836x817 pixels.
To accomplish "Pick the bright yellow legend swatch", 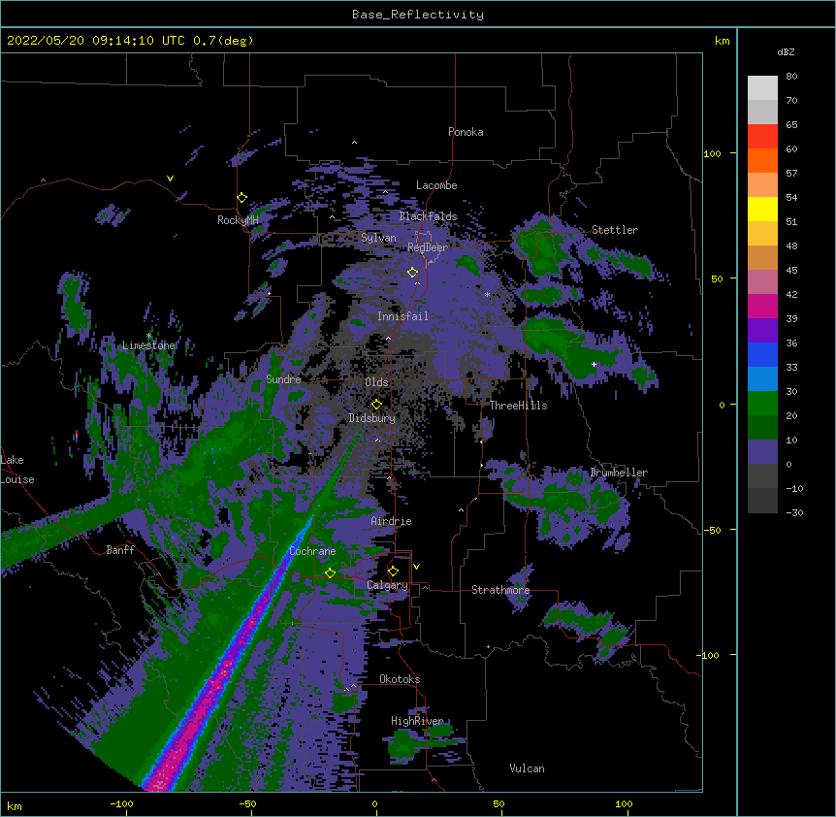I will coord(762,209).
